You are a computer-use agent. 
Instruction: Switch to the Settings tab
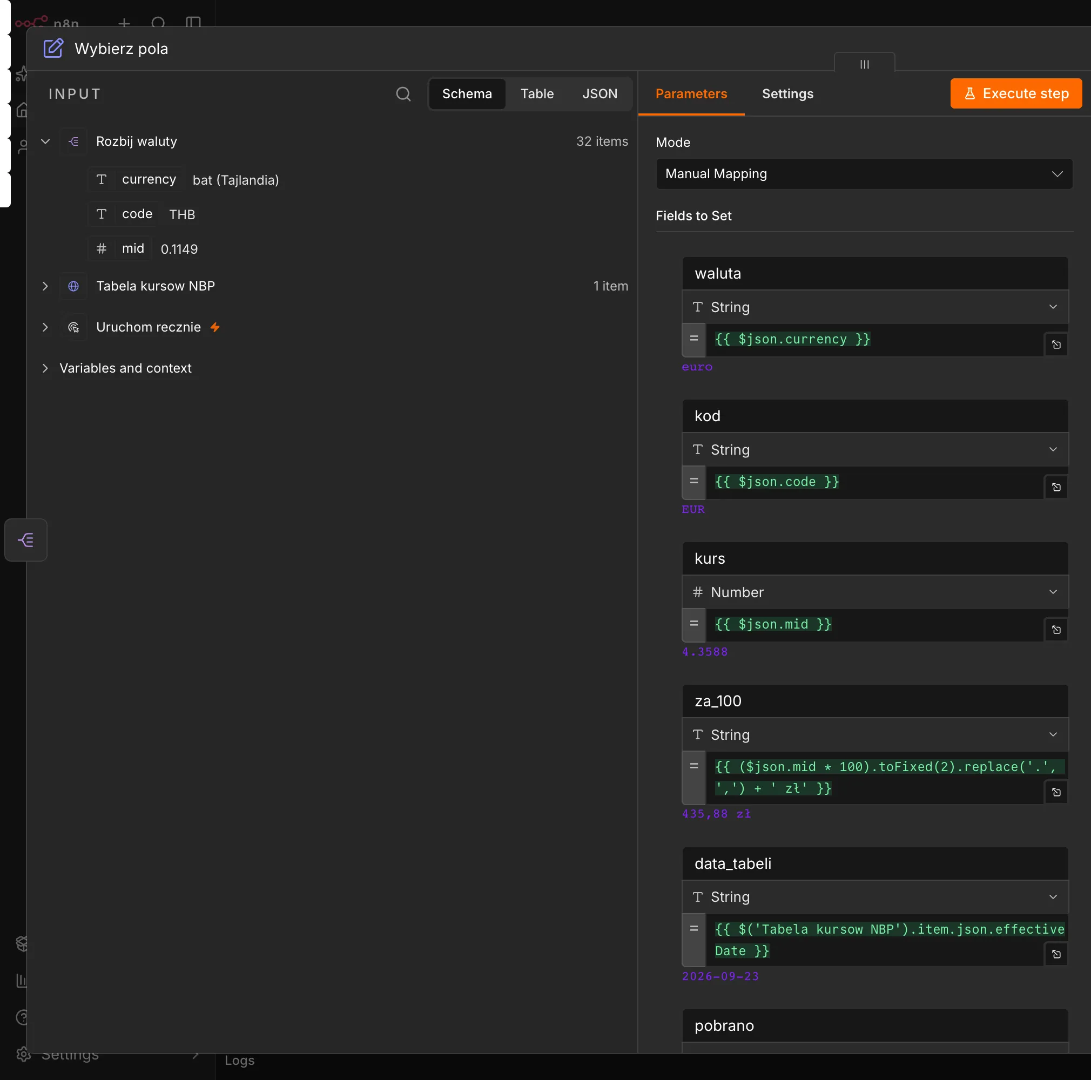point(787,94)
